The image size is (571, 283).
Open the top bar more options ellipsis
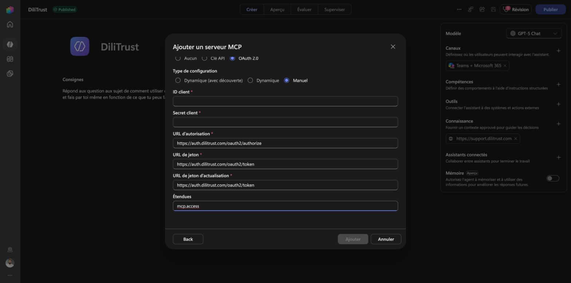coord(459,9)
